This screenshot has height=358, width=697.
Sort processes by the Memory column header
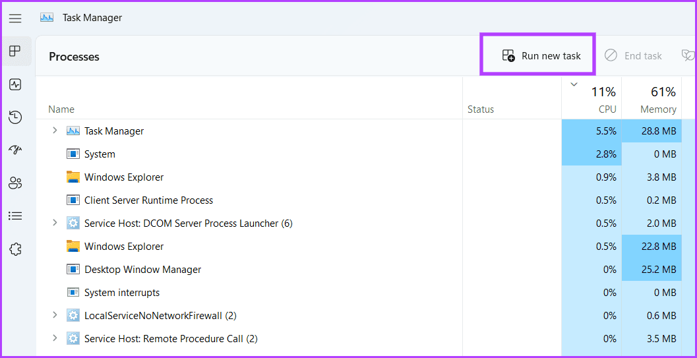652,99
